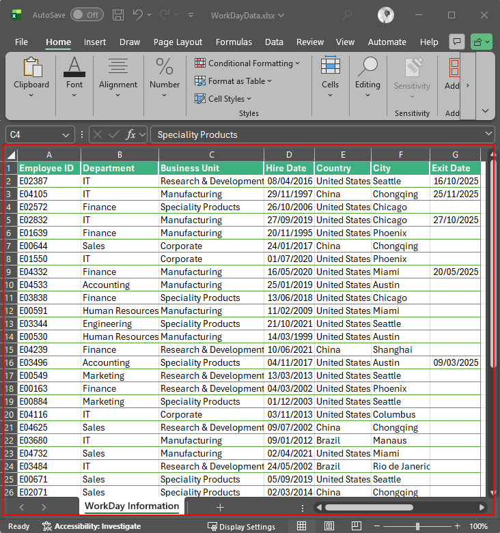The image size is (500, 533).
Task: Click the Undo arrow icon
Action: (x=138, y=15)
